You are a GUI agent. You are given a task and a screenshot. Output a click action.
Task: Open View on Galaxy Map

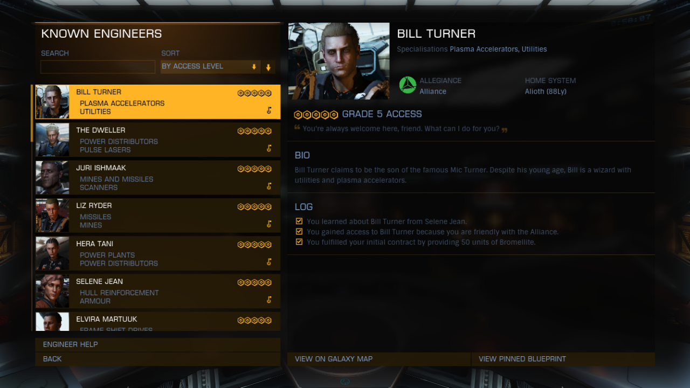tap(379, 359)
